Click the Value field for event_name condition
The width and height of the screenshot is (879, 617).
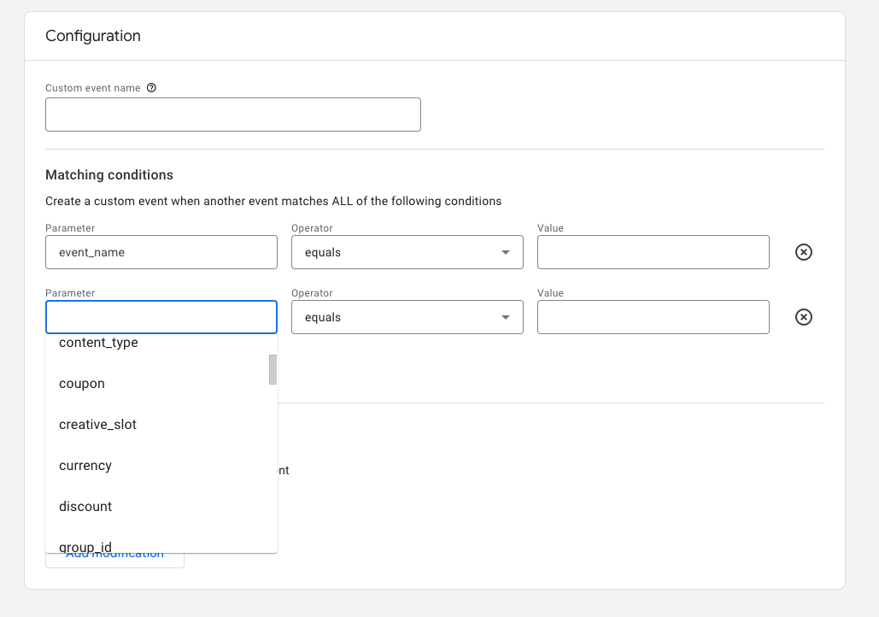(653, 252)
